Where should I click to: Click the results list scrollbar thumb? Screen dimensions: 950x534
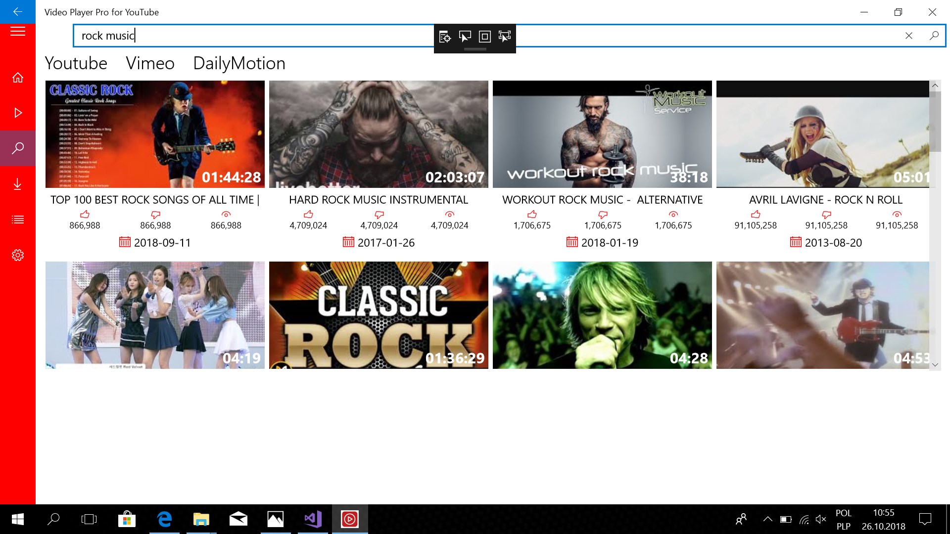point(935,121)
